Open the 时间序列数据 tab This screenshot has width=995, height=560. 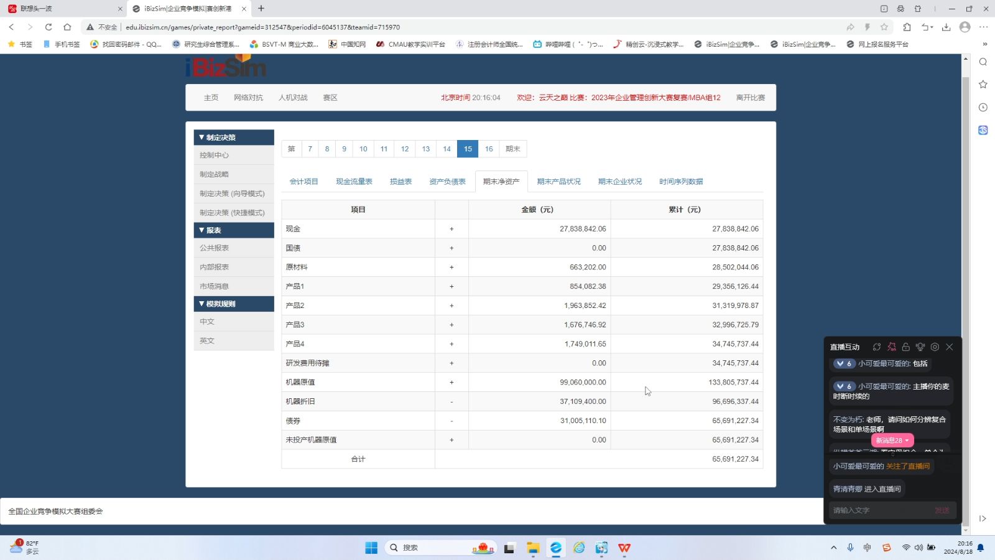click(681, 182)
